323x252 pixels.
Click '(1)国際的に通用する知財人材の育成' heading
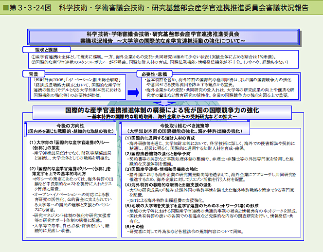point(160,138)
